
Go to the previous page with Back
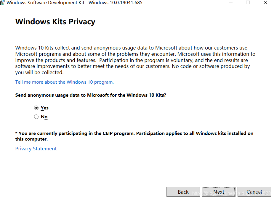click(x=183, y=192)
